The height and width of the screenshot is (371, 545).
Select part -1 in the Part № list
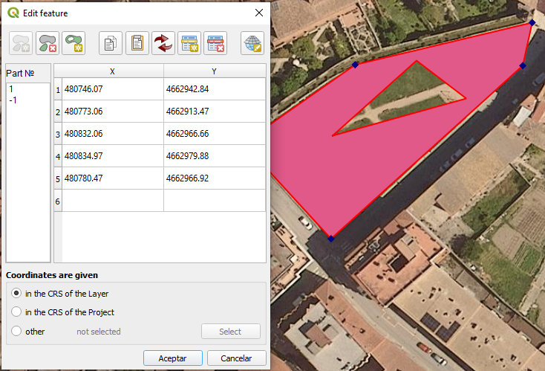13,100
